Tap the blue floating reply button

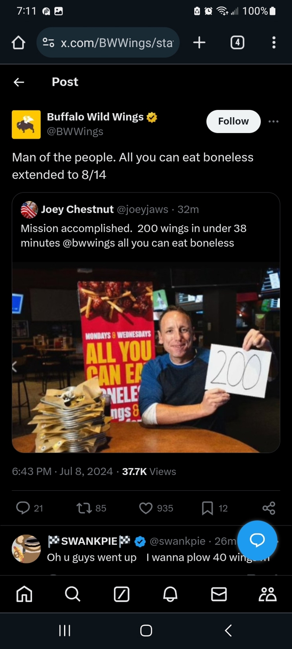click(257, 540)
